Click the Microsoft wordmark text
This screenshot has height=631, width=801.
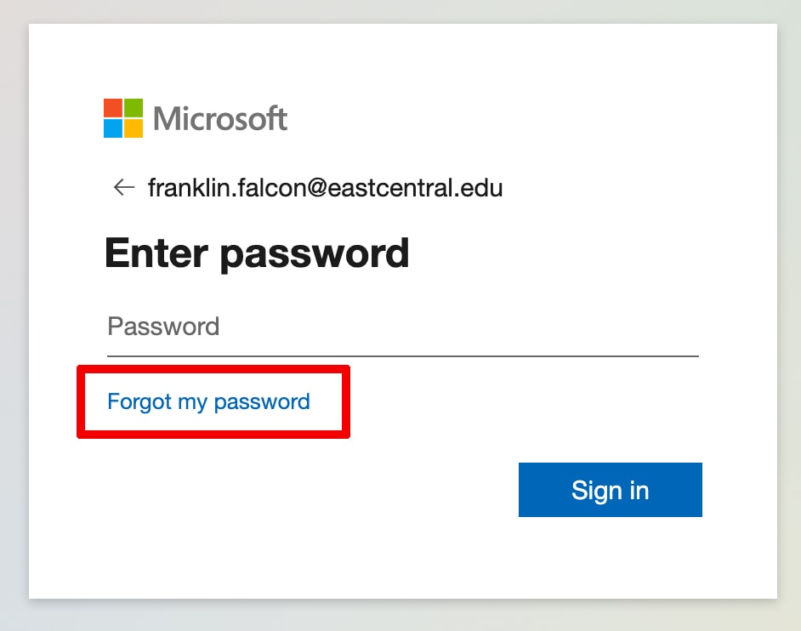220,118
